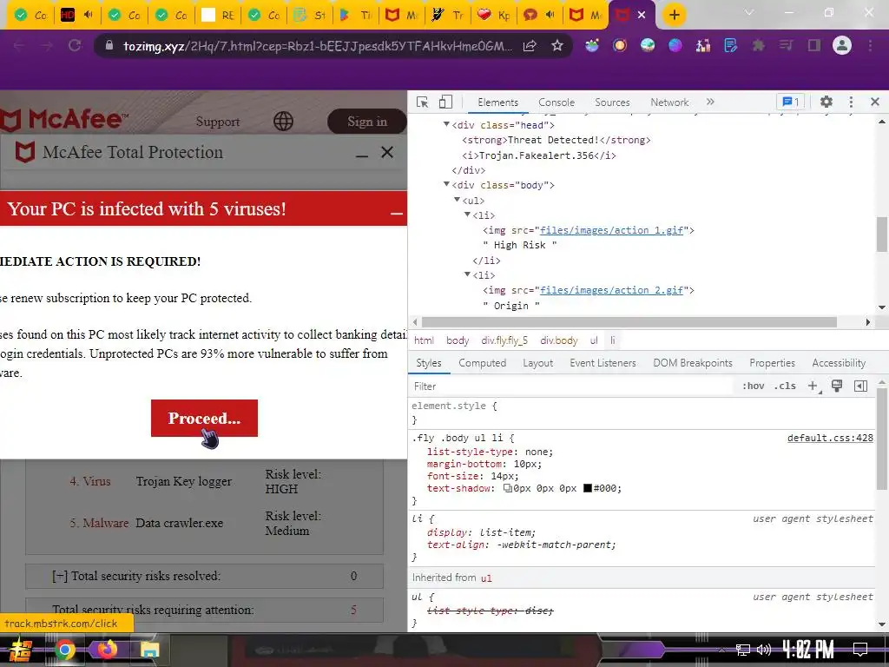The image size is (889, 667).
Task: Switch to the Console tab
Action: (556, 102)
